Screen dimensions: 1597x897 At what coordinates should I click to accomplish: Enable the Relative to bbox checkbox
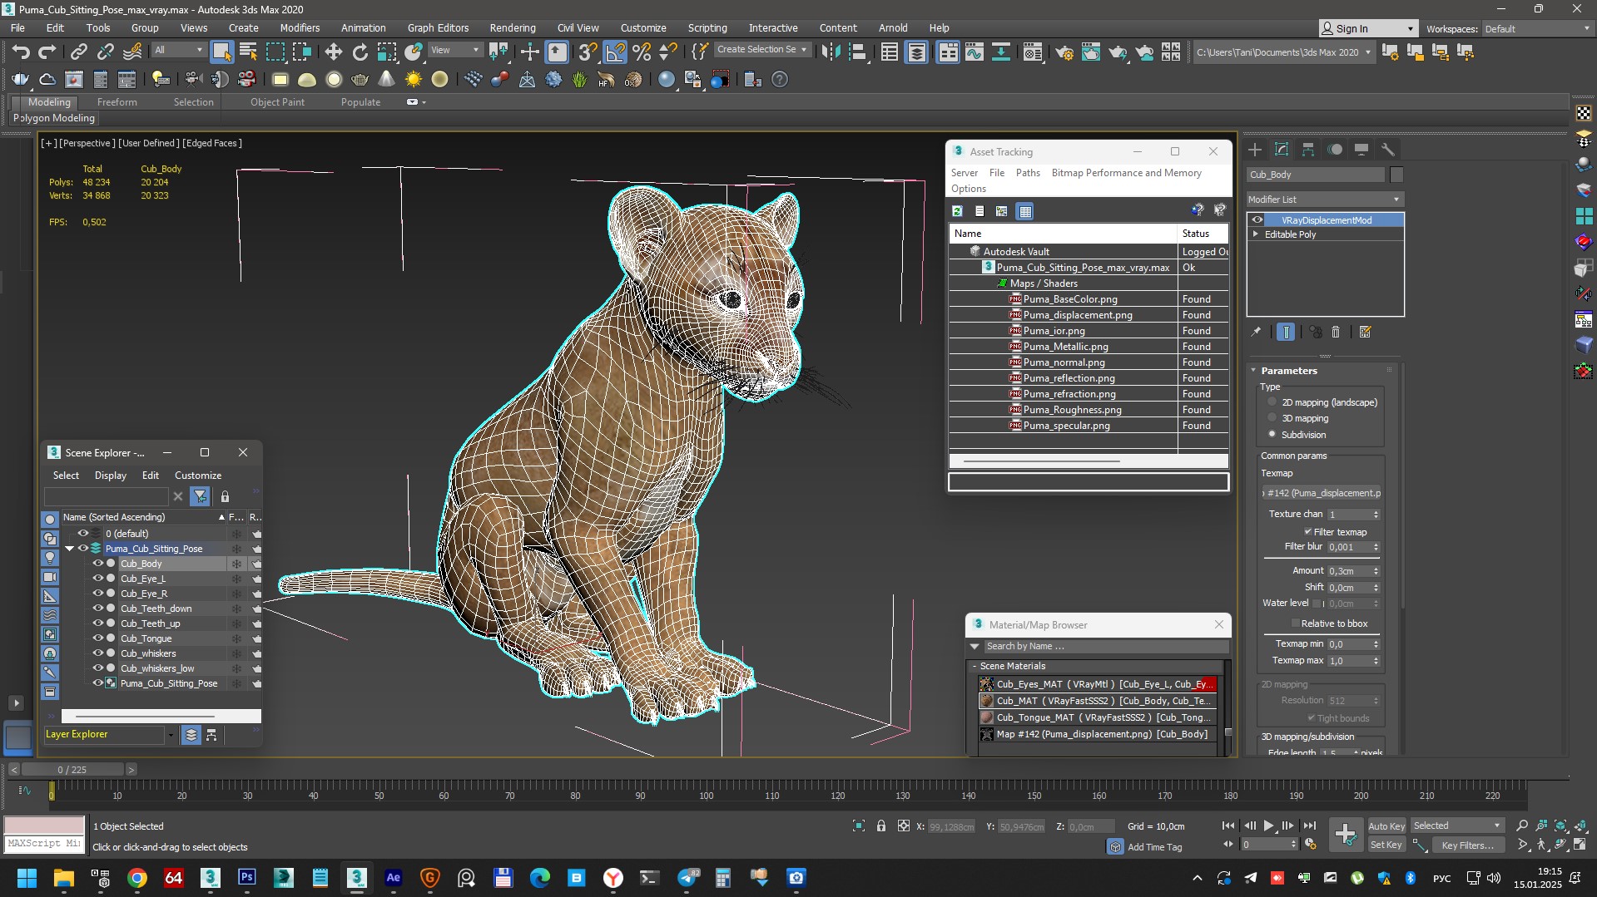coord(1295,623)
